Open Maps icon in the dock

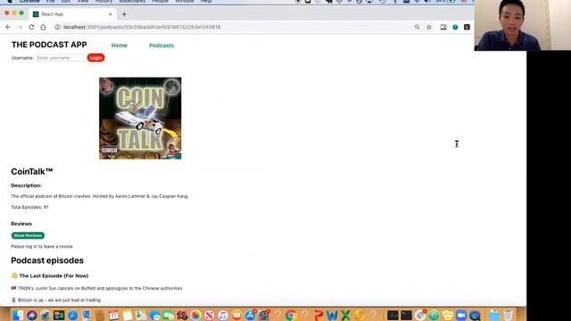[141, 315]
